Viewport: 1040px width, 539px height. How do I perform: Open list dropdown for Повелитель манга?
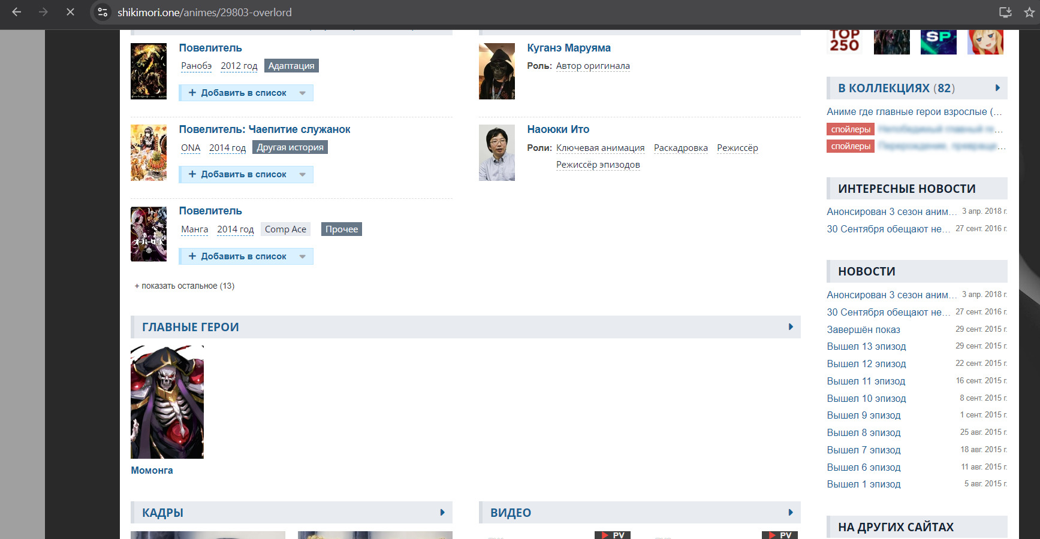point(303,256)
